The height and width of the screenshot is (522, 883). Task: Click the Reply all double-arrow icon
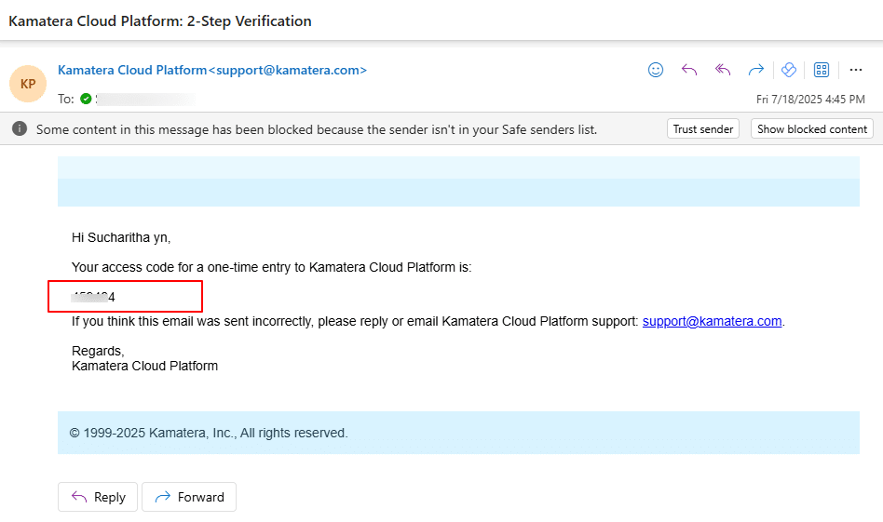click(x=723, y=70)
